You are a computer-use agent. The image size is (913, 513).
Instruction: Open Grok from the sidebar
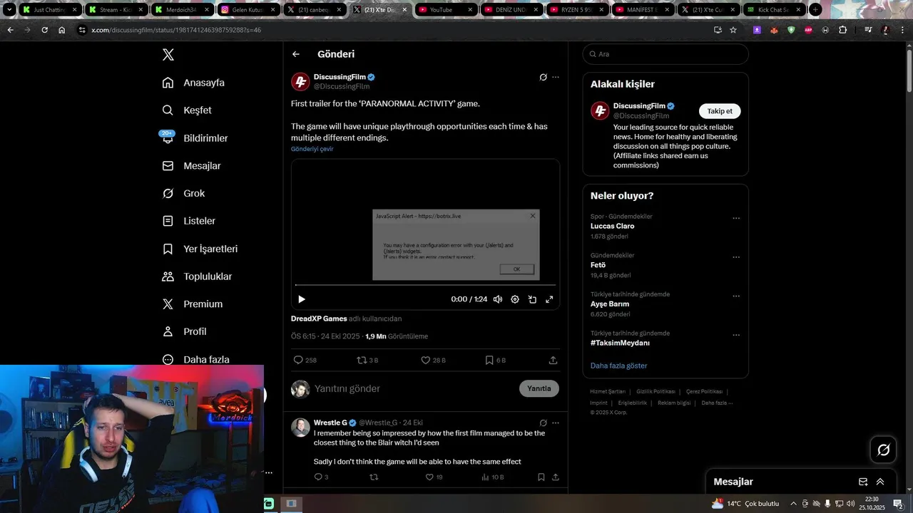point(183,193)
